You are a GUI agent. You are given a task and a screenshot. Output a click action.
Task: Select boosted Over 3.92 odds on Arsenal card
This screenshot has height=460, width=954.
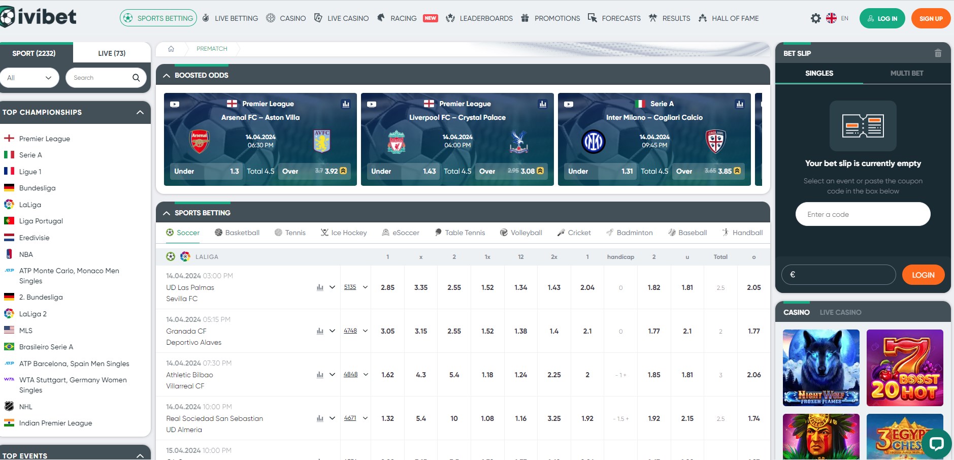tap(313, 171)
